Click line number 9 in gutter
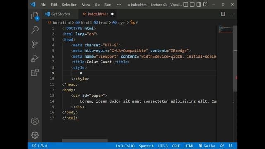265x149 pixels. point(53,73)
